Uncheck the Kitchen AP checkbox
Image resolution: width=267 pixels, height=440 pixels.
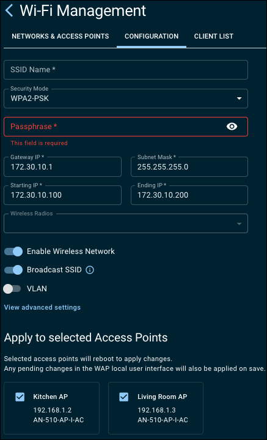click(20, 397)
